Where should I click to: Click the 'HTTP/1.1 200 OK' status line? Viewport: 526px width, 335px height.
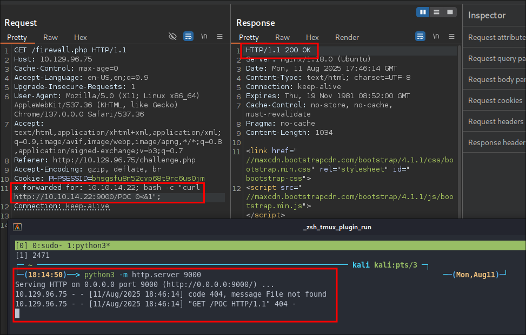tap(278, 50)
